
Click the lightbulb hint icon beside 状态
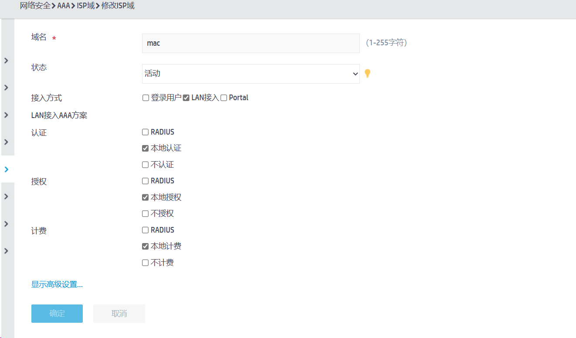click(367, 73)
